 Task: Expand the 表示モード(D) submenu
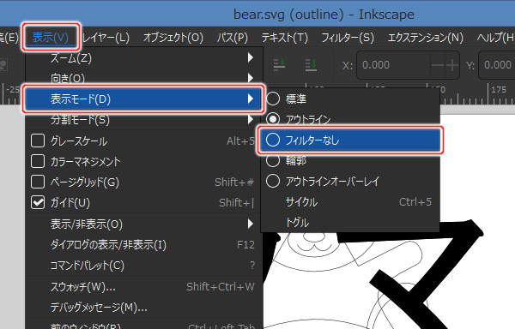[143, 99]
